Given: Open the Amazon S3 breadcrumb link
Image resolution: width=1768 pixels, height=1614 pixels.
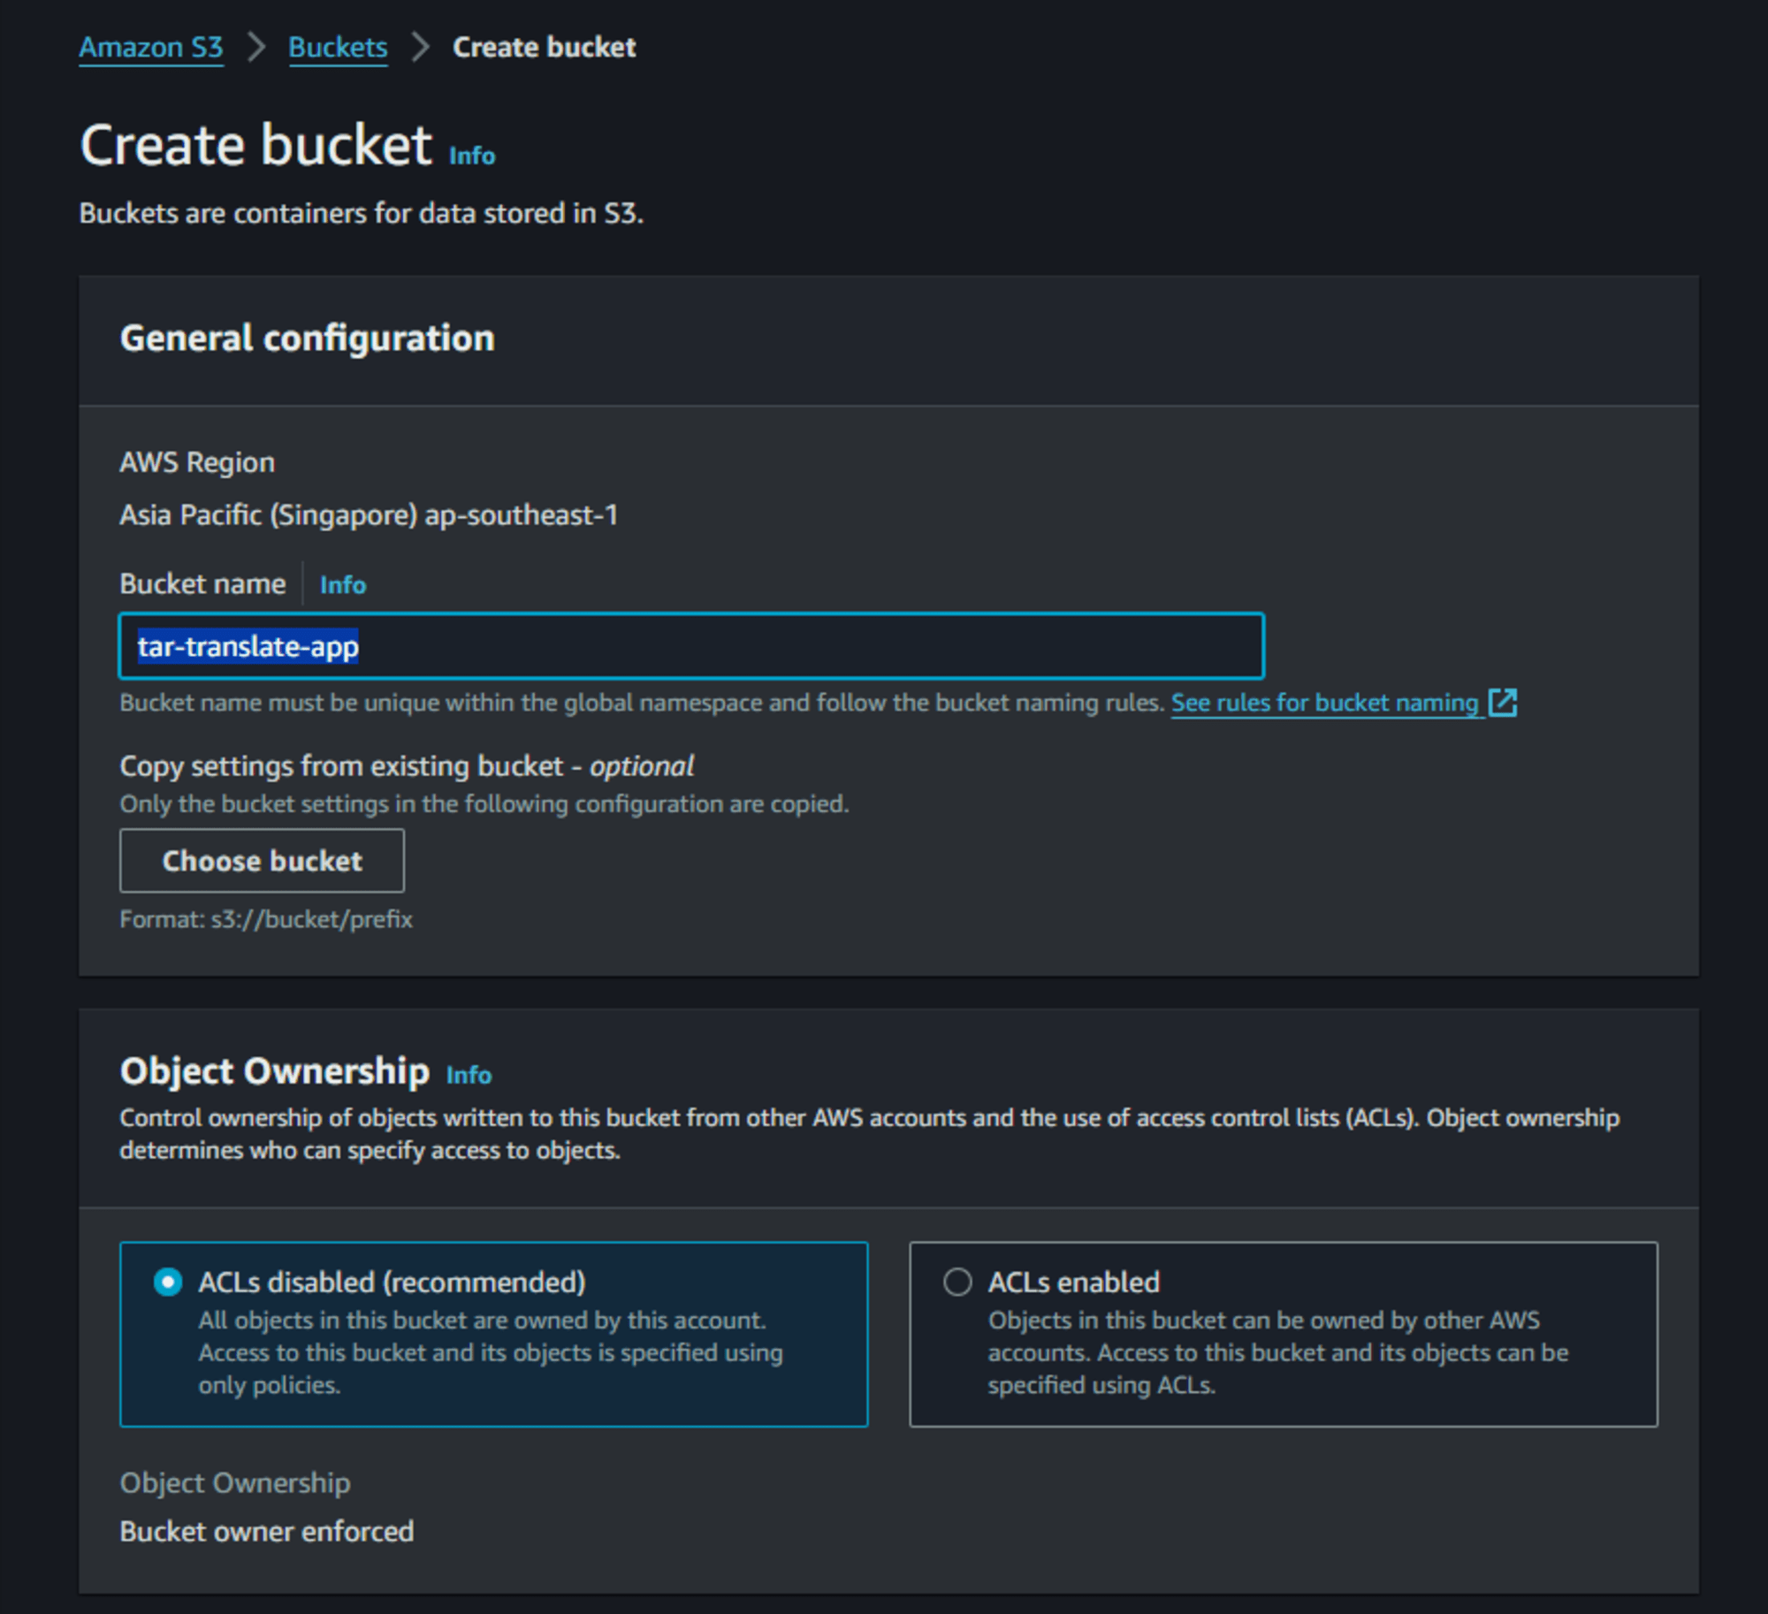Looking at the screenshot, I should click(151, 47).
